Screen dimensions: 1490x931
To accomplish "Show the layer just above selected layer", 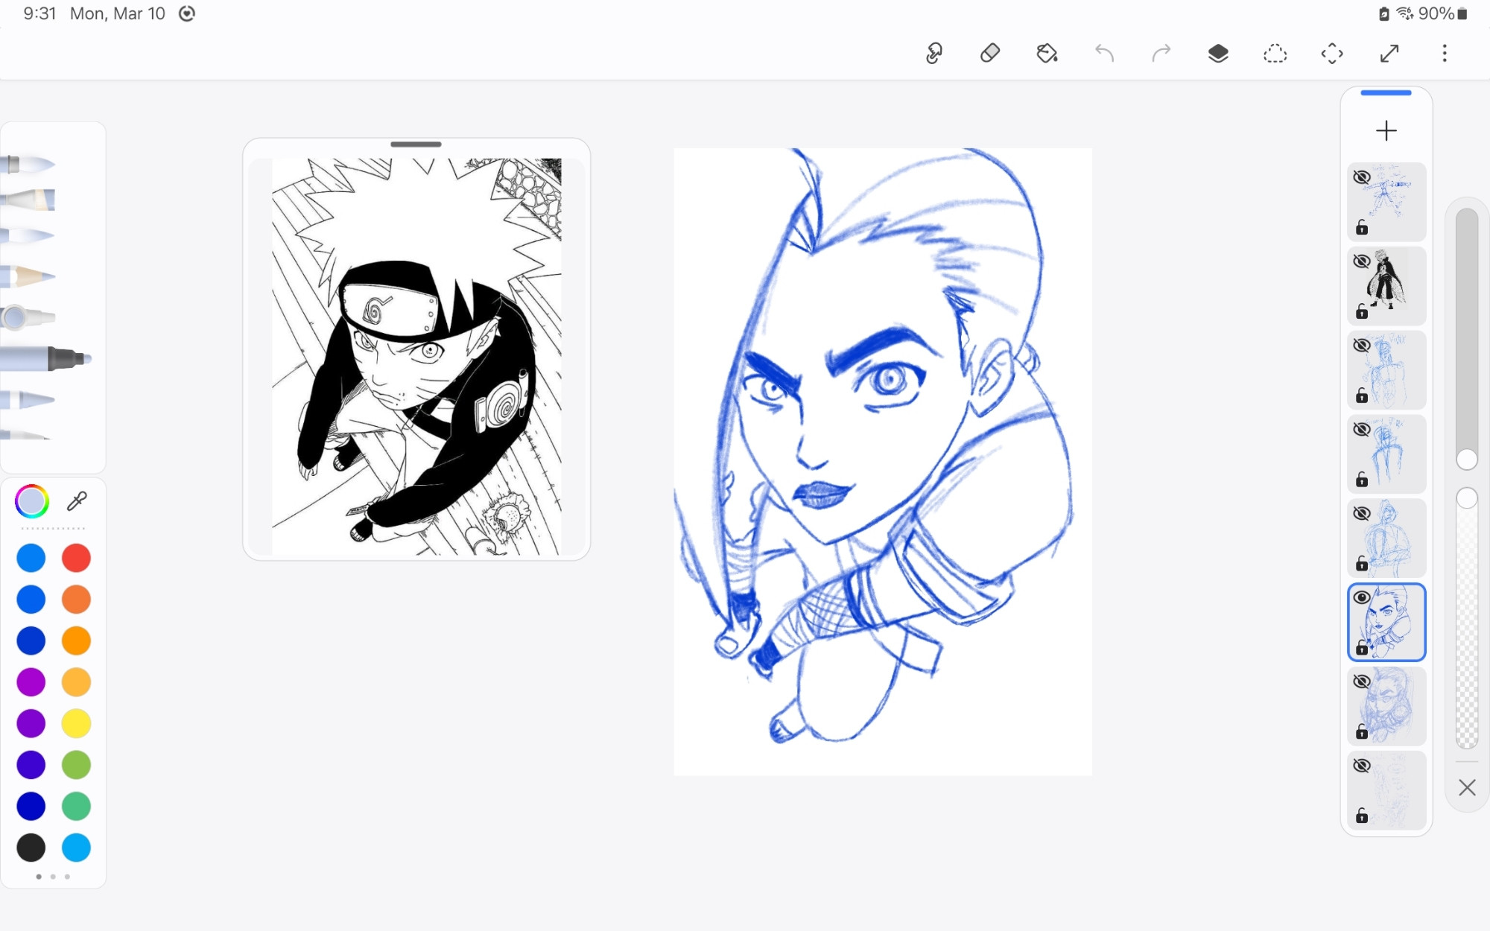I will point(1362,513).
